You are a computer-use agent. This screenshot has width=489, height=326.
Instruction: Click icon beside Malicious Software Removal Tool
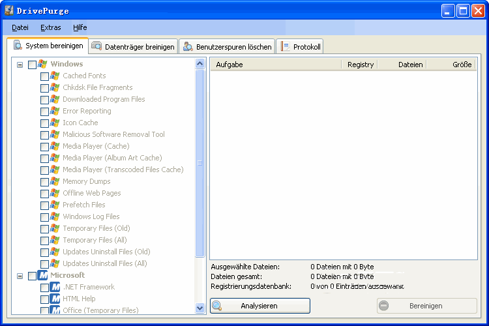pos(55,134)
